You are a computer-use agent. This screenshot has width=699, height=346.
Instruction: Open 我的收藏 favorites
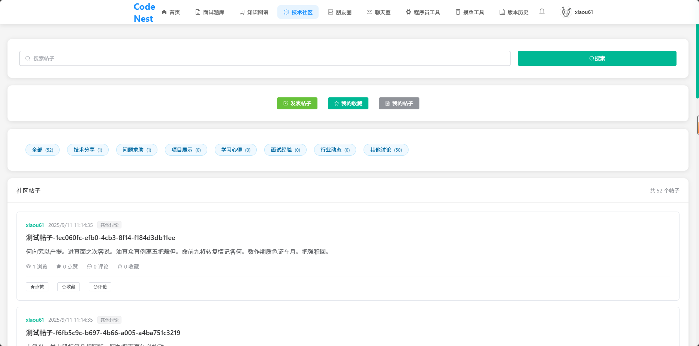point(348,103)
